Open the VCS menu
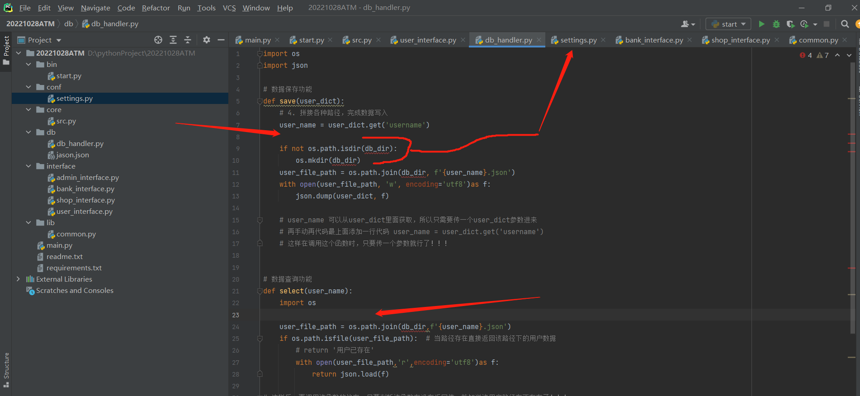Image resolution: width=860 pixels, height=396 pixels. (229, 8)
